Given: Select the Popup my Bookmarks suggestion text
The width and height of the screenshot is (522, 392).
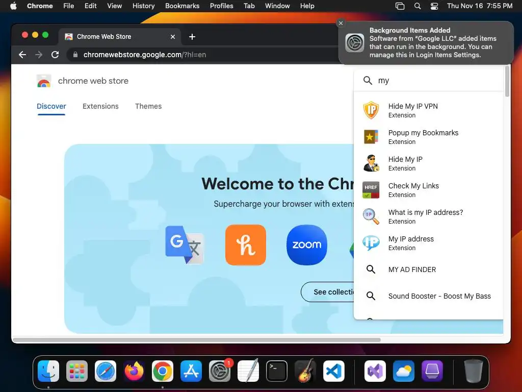Looking at the screenshot, I should (x=423, y=133).
